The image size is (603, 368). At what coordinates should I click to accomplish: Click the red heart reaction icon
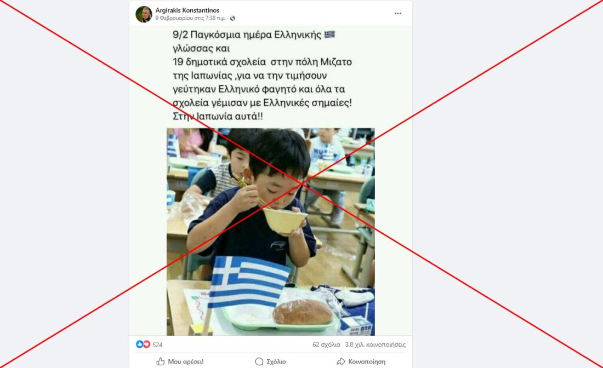coord(146,344)
